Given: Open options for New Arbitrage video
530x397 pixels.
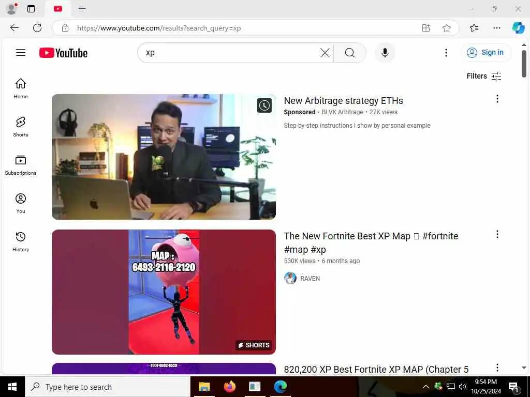Looking at the screenshot, I should point(497,99).
